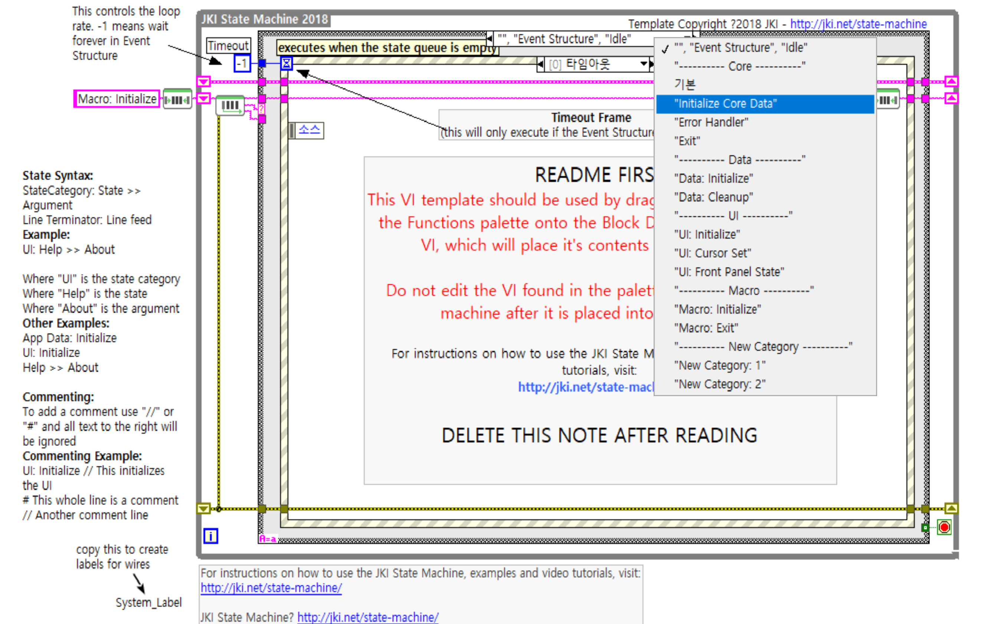Click left arrow of case selector label
The width and height of the screenshot is (984, 624).
pyautogui.click(x=490, y=39)
